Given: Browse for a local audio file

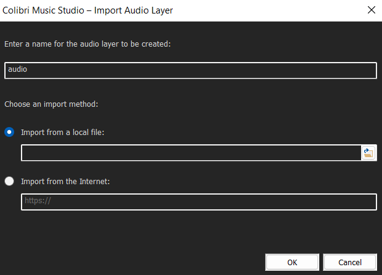Looking at the screenshot, I should coord(368,153).
